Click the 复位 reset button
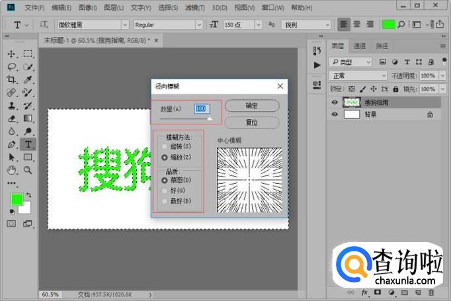The height and width of the screenshot is (301, 451). (251, 122)
